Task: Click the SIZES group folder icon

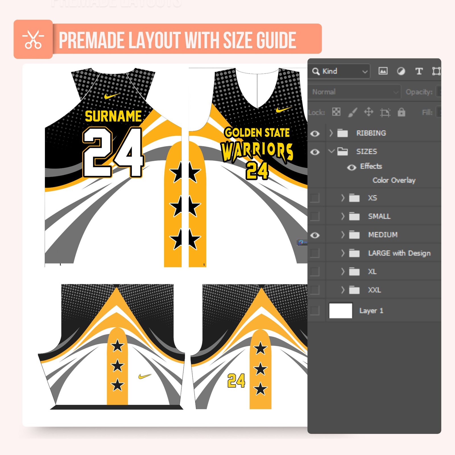Action: (343, 152)
